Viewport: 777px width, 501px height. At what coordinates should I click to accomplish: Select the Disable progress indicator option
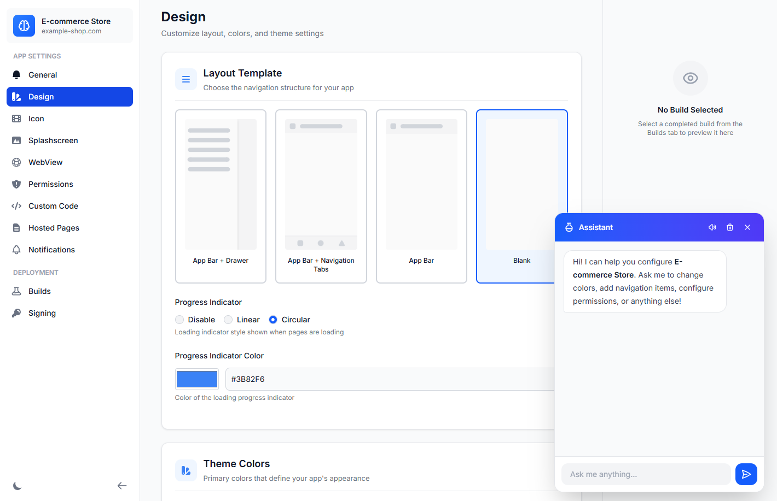click(180, 320)
